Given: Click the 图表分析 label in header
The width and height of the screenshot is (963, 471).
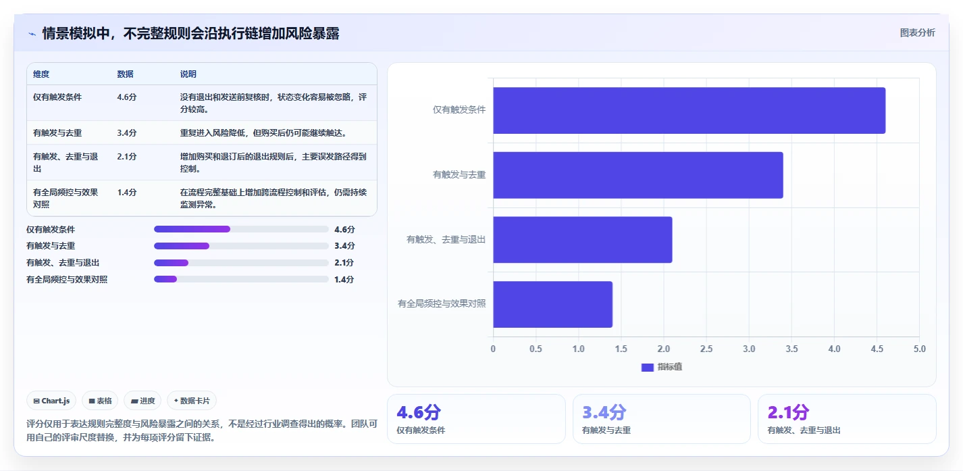Looking at the screenshot, I should pos(917,32).
